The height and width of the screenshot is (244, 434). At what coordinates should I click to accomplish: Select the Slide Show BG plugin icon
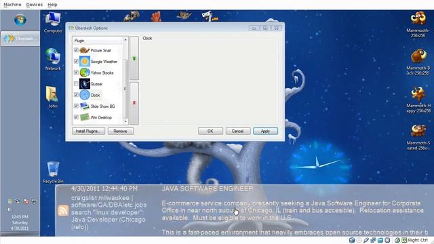[x=85, y=106]
